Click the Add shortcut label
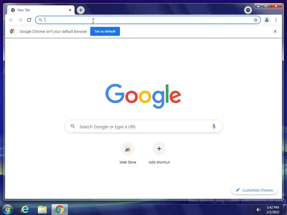The width and height of the screenshot is (287, 215). click(x=159, y=162)
